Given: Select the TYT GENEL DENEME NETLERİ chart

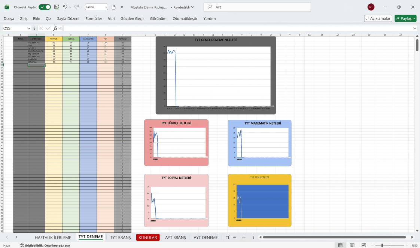Looking at the screenshot, I should 216,75.
